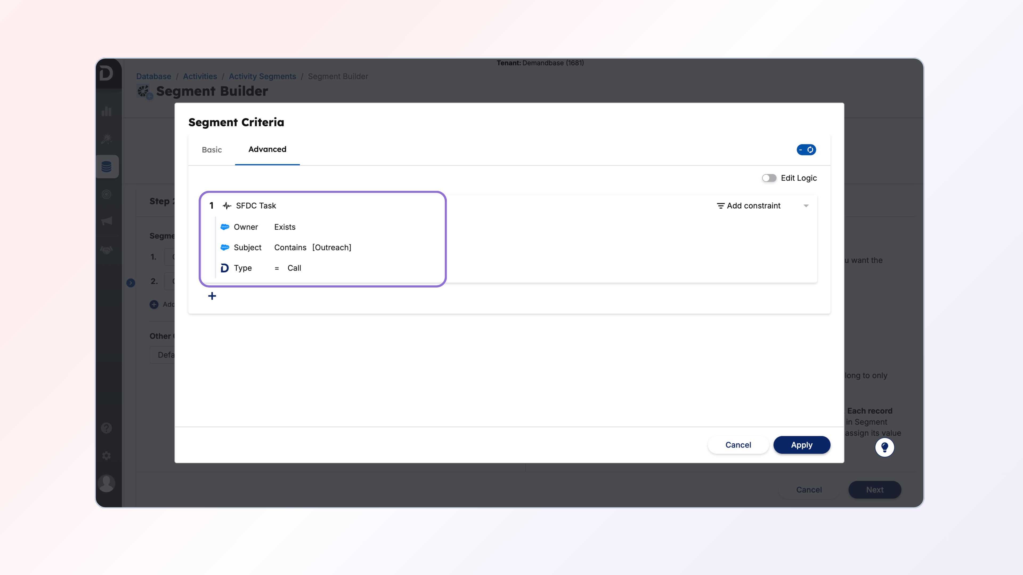Click Cancel in Segment Criteria dialog
1023x575 pixels.
pos(738,445)
